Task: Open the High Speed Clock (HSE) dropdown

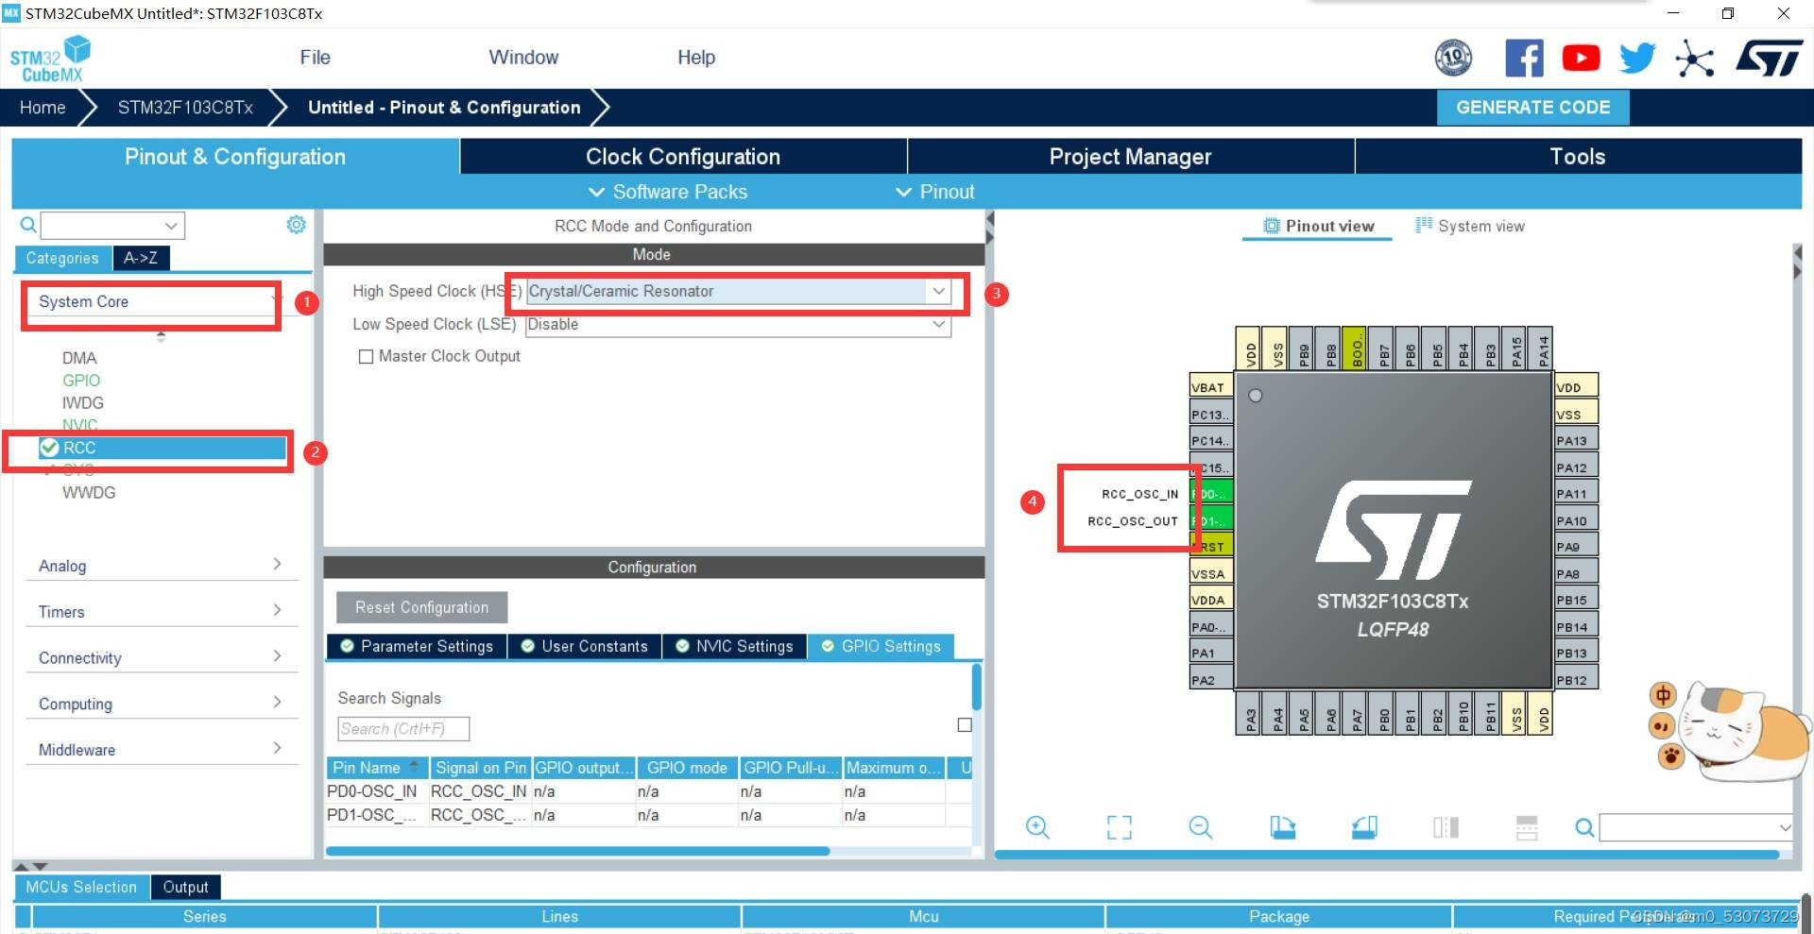Action: point(938,292)
